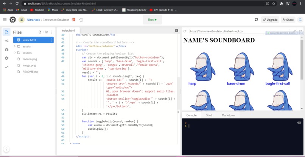Click the preview scrollbar down arrow
Viewport: 305px width, 157px height.
coord(302,109)
